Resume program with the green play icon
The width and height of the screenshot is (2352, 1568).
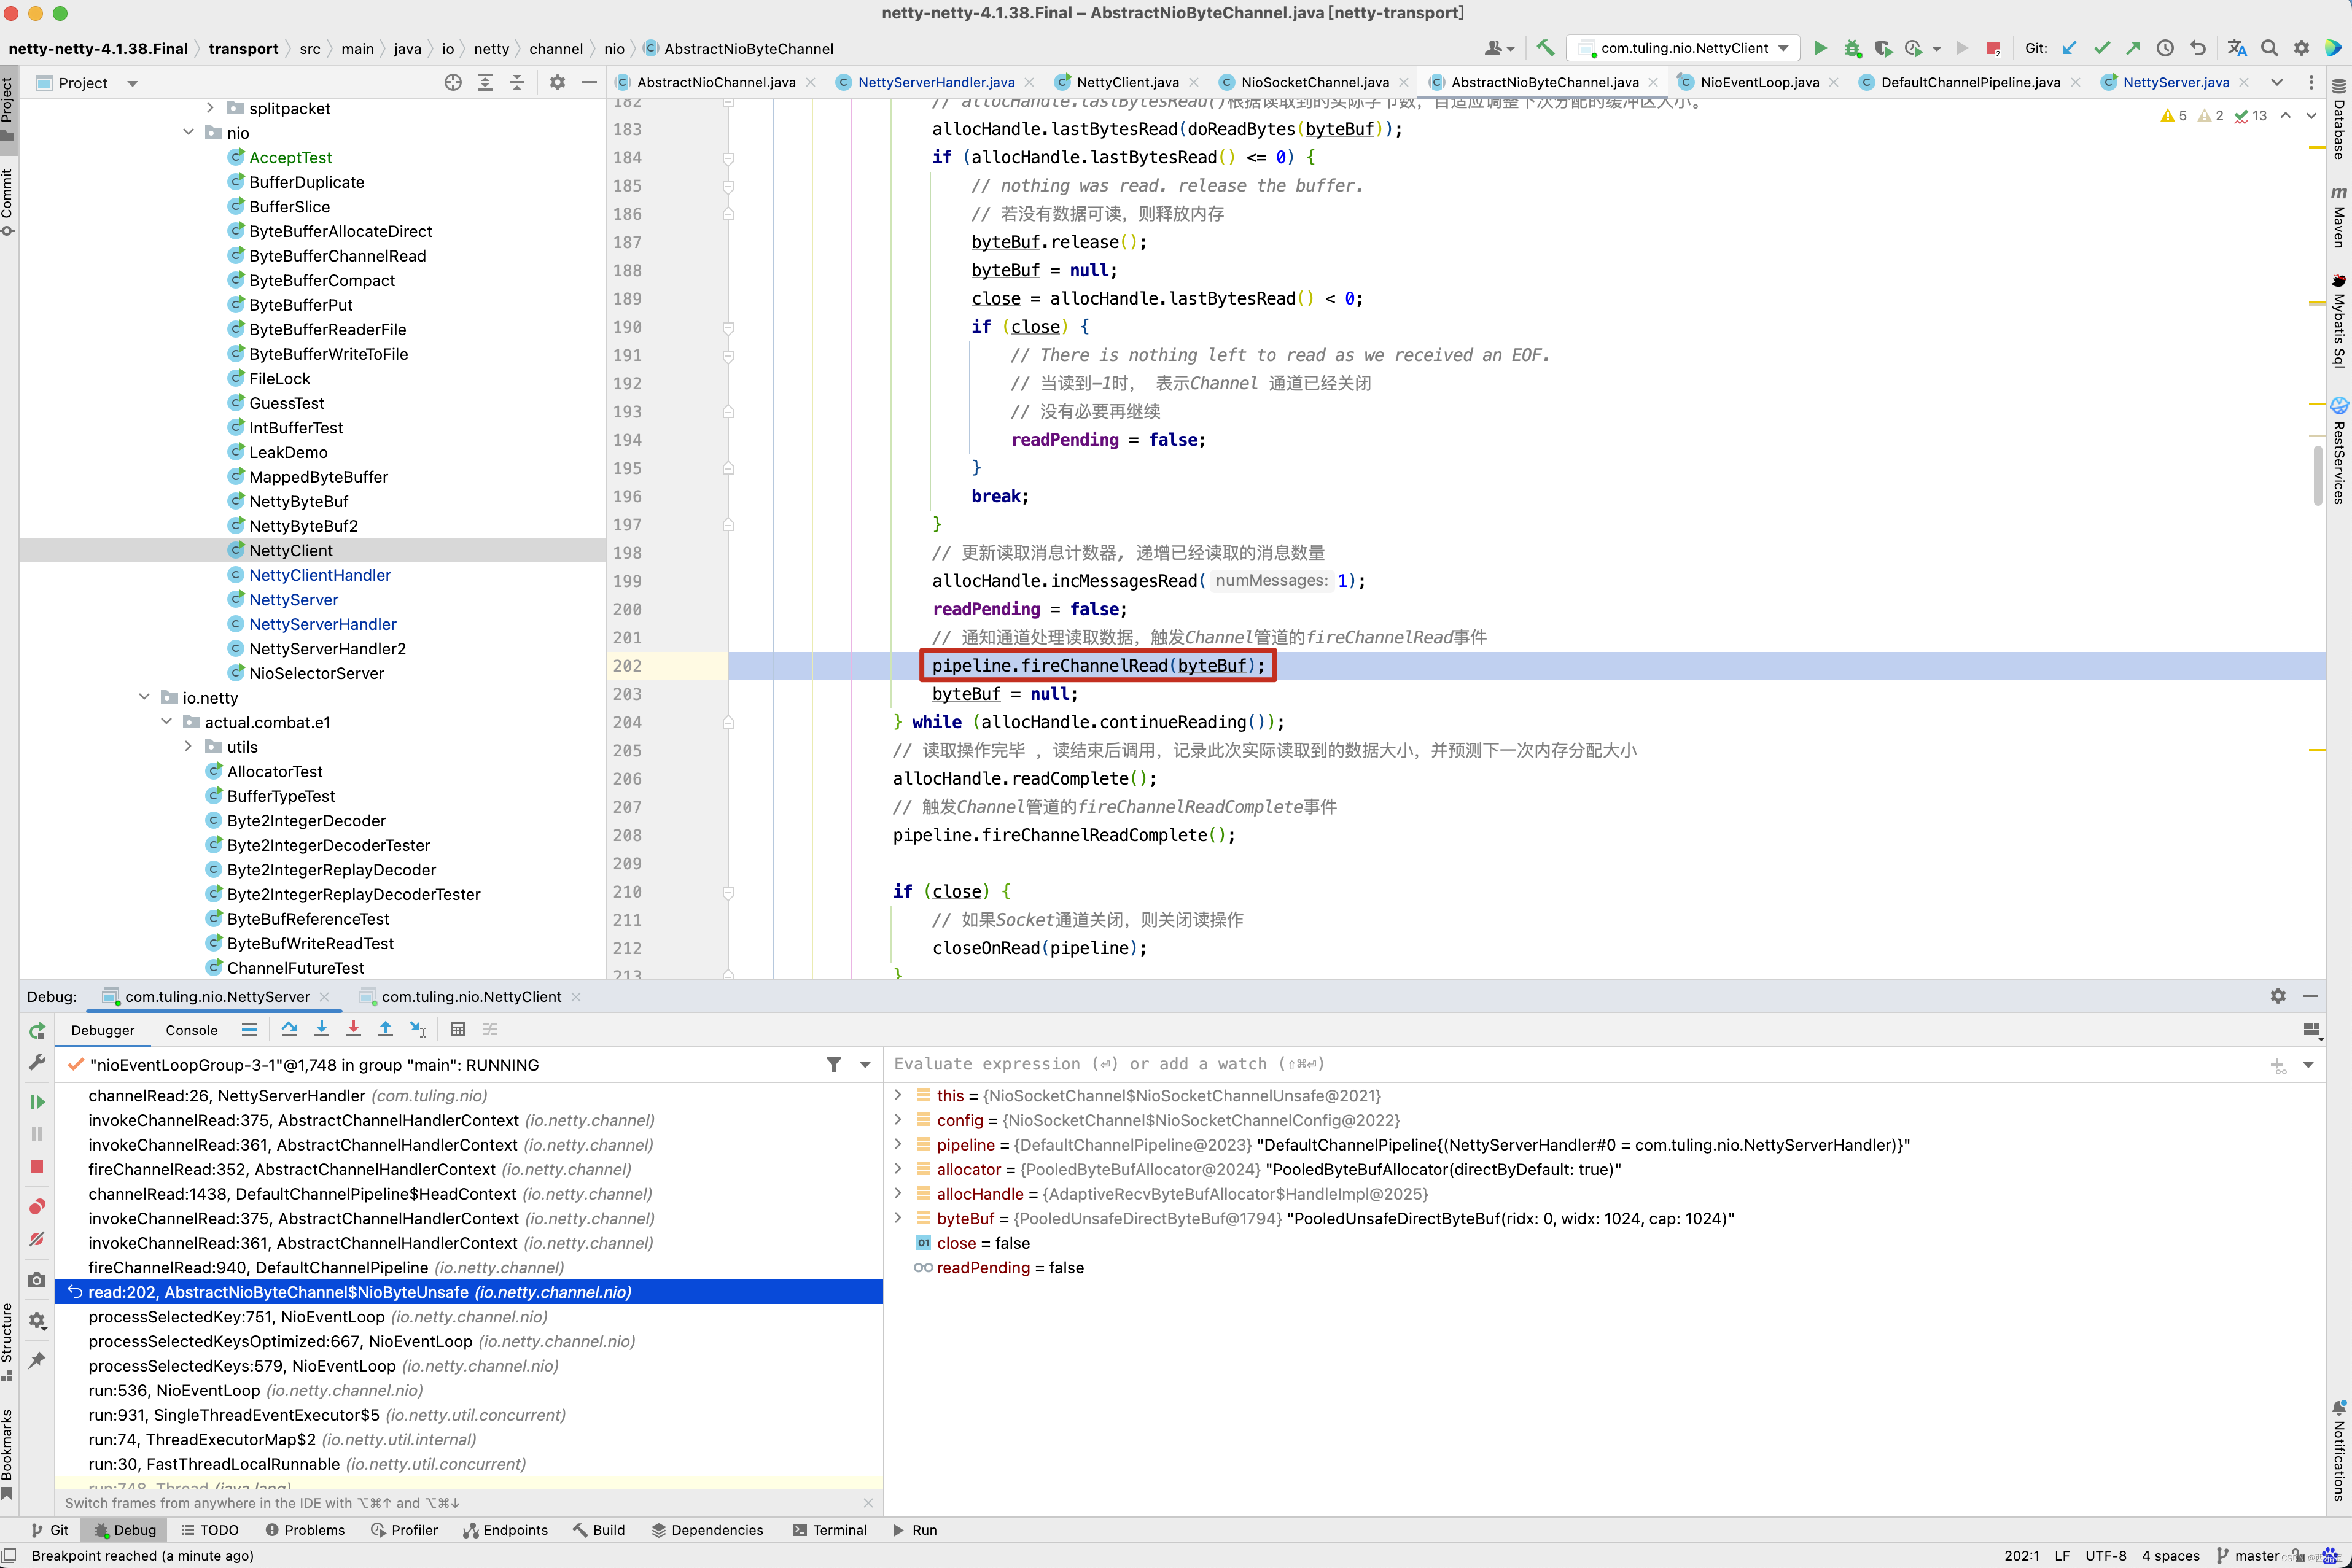[37, 1102]
